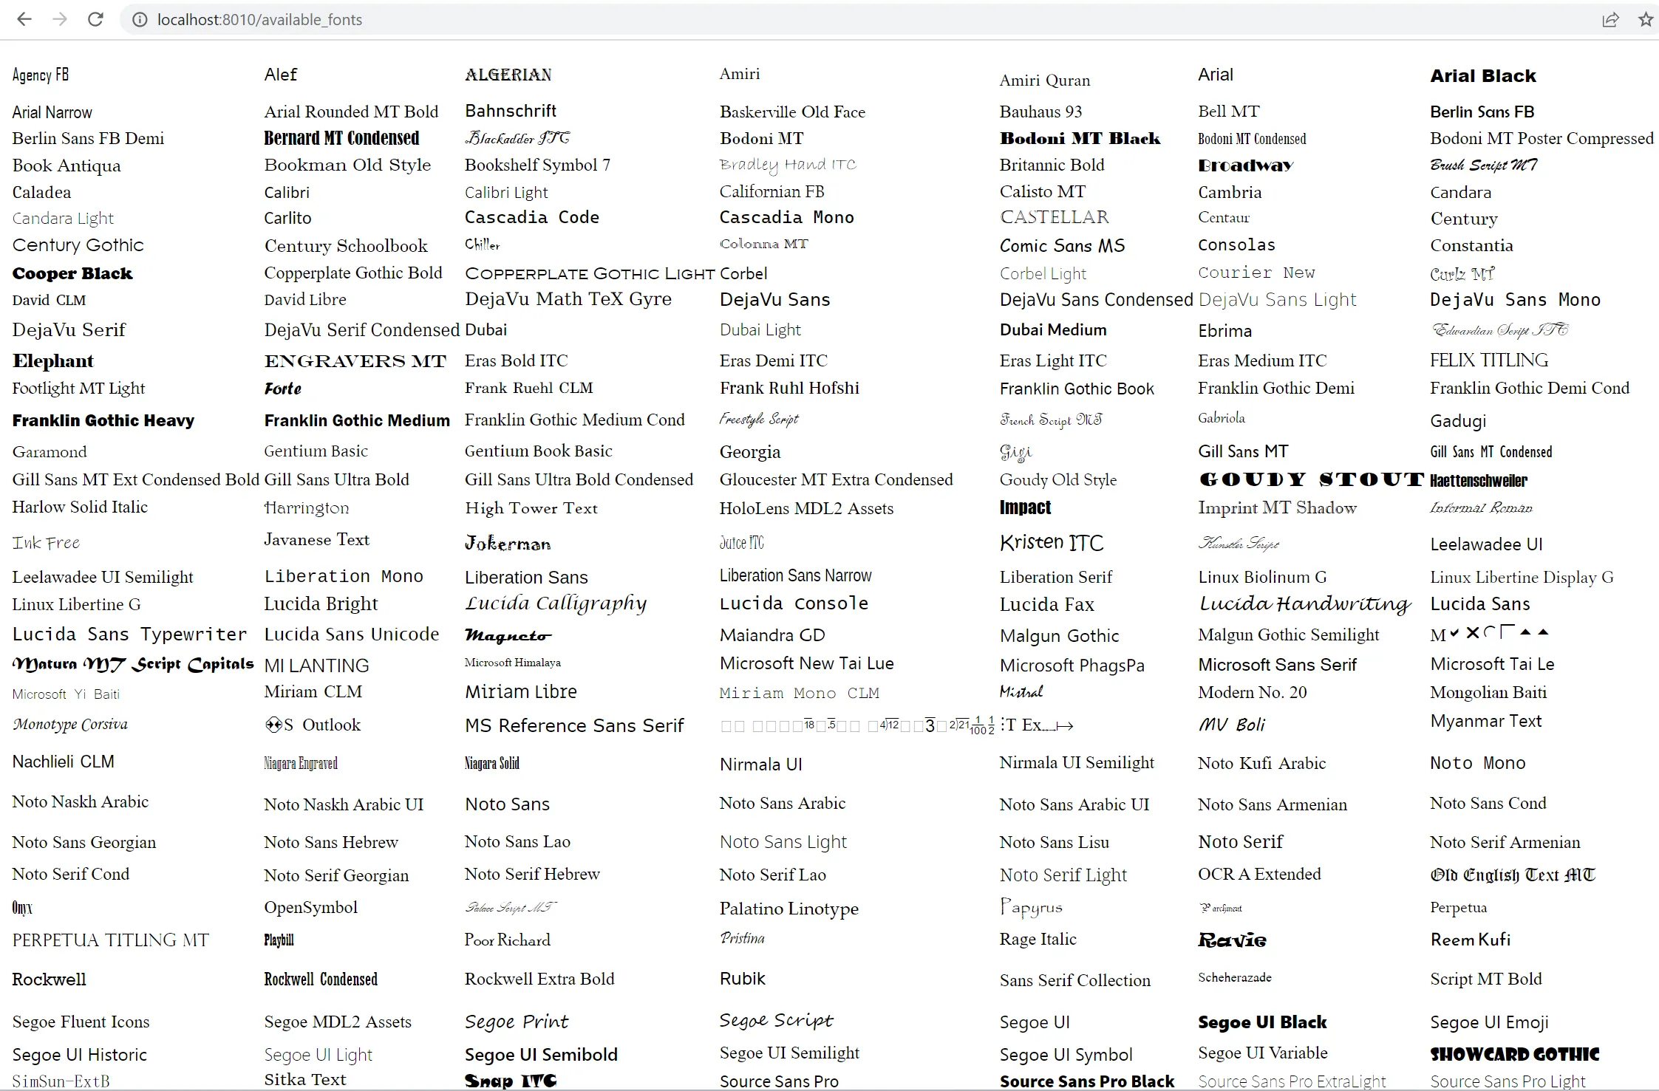Click the Comic Sans MS sample
Image resolution: width=1659 pixels, height=1091 pixels.
point(1062,245)
